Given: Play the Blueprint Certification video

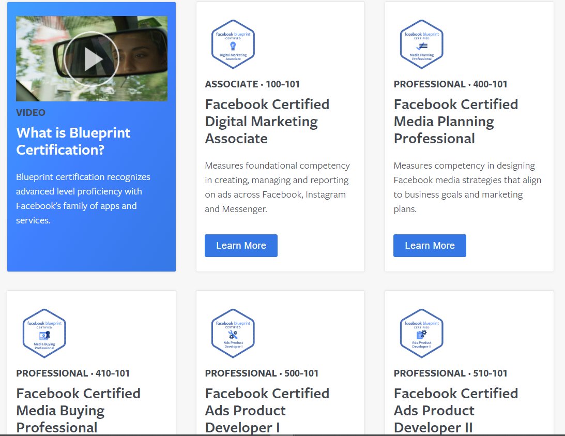Looking at the screenshot, I should (x=91, y=59).
